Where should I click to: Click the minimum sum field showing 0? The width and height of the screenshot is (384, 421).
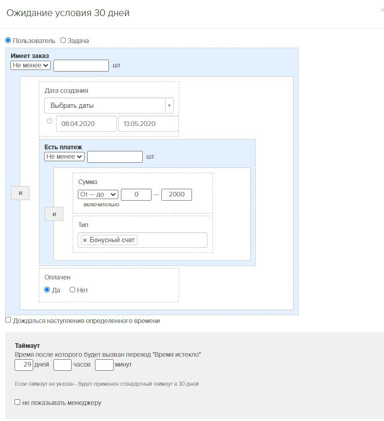tap(136, 194)
